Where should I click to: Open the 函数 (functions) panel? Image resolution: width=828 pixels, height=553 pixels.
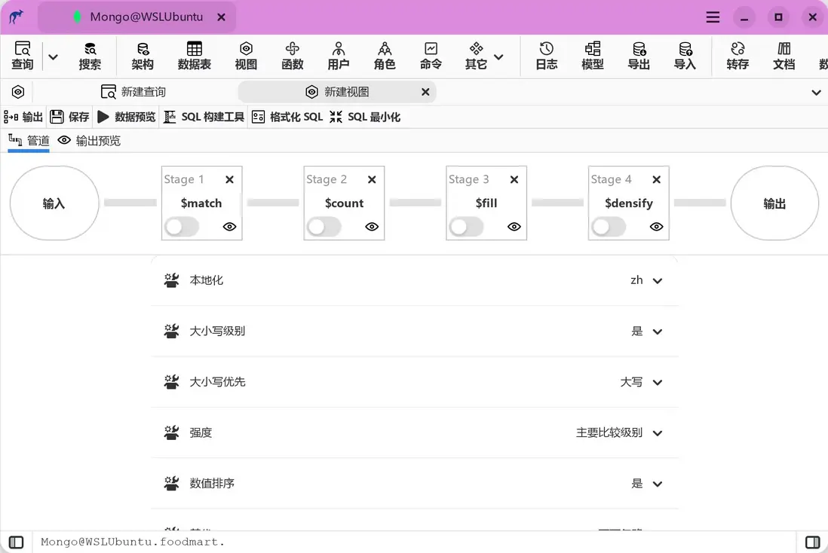292,55
